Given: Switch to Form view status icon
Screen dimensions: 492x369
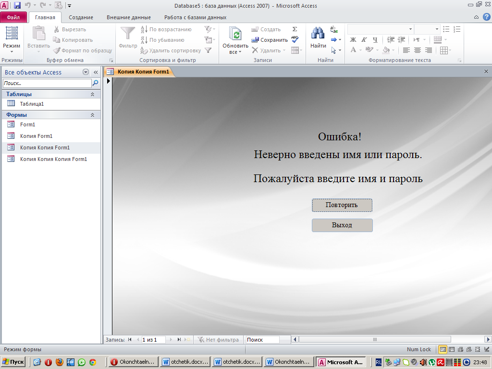Looking at the screenshot, I should pos(443,349).
